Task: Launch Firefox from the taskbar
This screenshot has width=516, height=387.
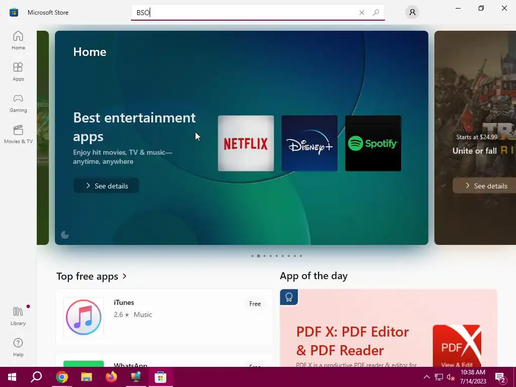Action: click(111, 377)
